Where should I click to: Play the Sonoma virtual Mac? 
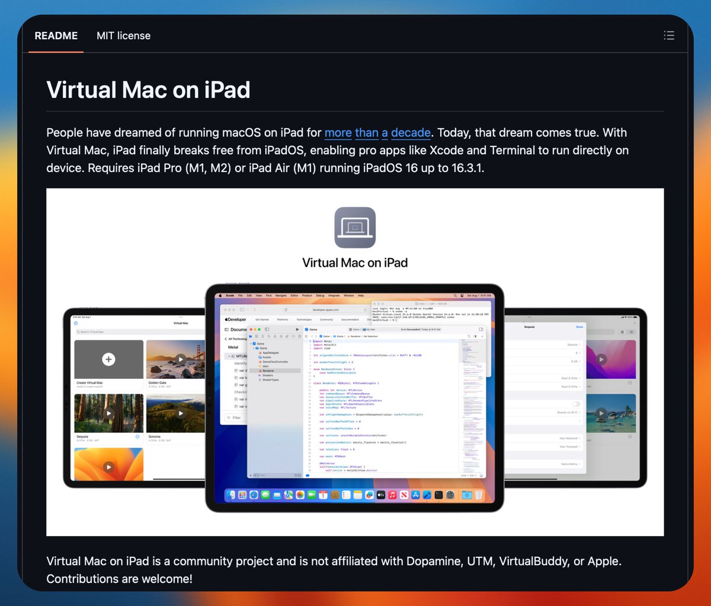[x=181, y=413]
